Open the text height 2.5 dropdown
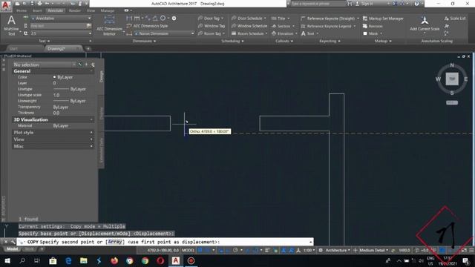This screenshot has width=475, height=267. 61,33
